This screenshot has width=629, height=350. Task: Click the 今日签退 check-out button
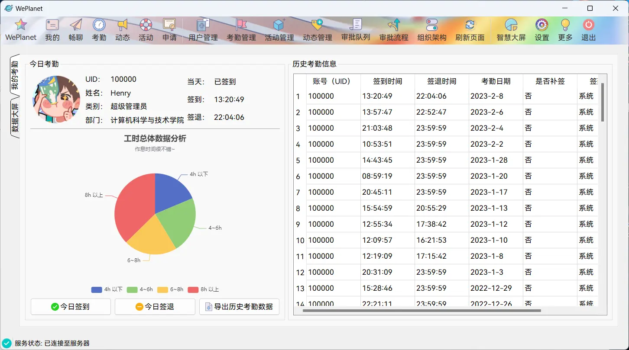point(155,307)
